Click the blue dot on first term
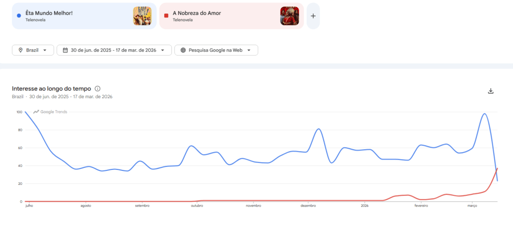 (19, 16)
